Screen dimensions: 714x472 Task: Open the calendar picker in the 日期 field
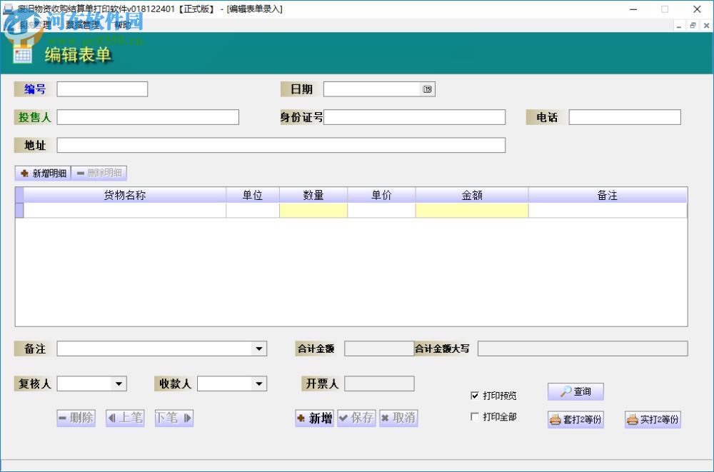click(427, 89)
